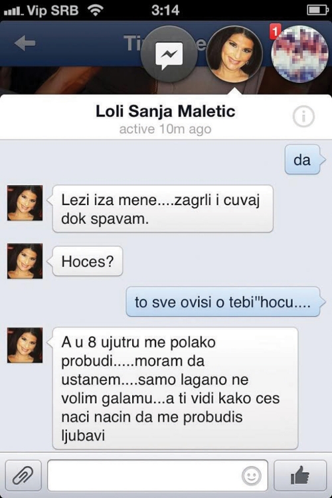The height and width of the screenshot is (498, 332).
Task: Open conversation info icon
Action: pyautogui.click(x=303, y=117)
